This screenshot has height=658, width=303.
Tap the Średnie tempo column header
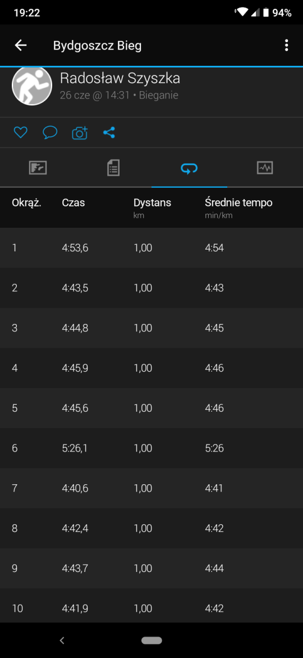[x=238, y=203]
